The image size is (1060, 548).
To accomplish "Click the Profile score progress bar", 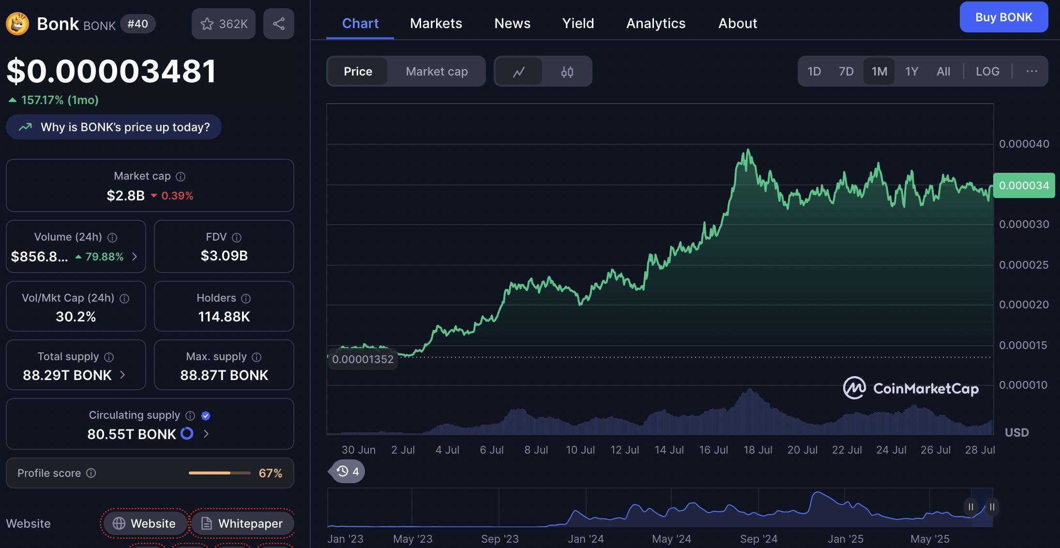I will pyautogui.click(x=219, y=473).
